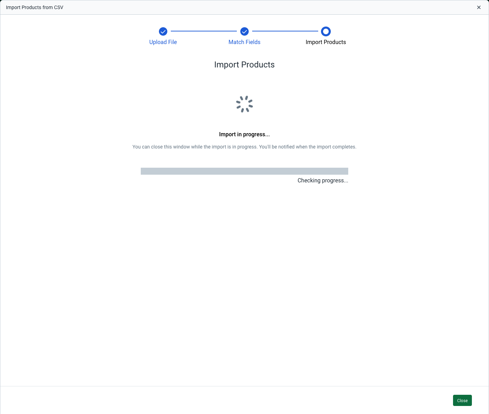Click the Import Products step circle indicator
The height and width of the screenshot is (414, 489).
pyautogui.click(x=326, y=31)
